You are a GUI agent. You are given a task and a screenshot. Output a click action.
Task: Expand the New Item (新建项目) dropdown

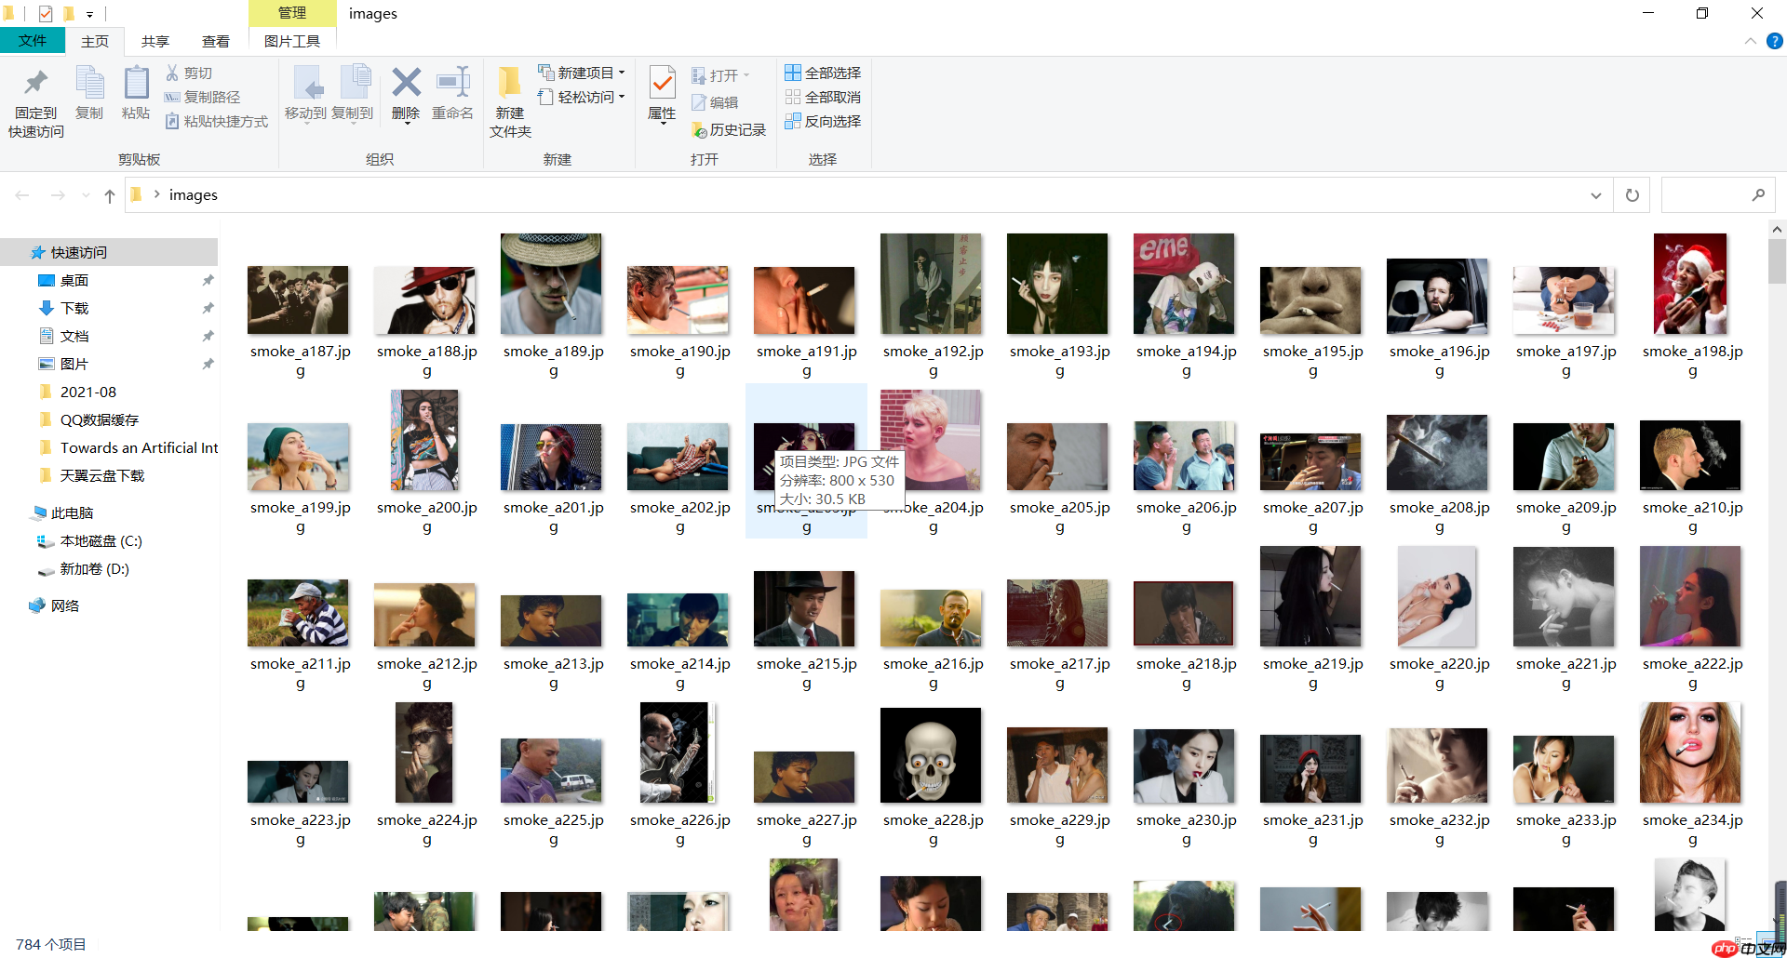622,73
